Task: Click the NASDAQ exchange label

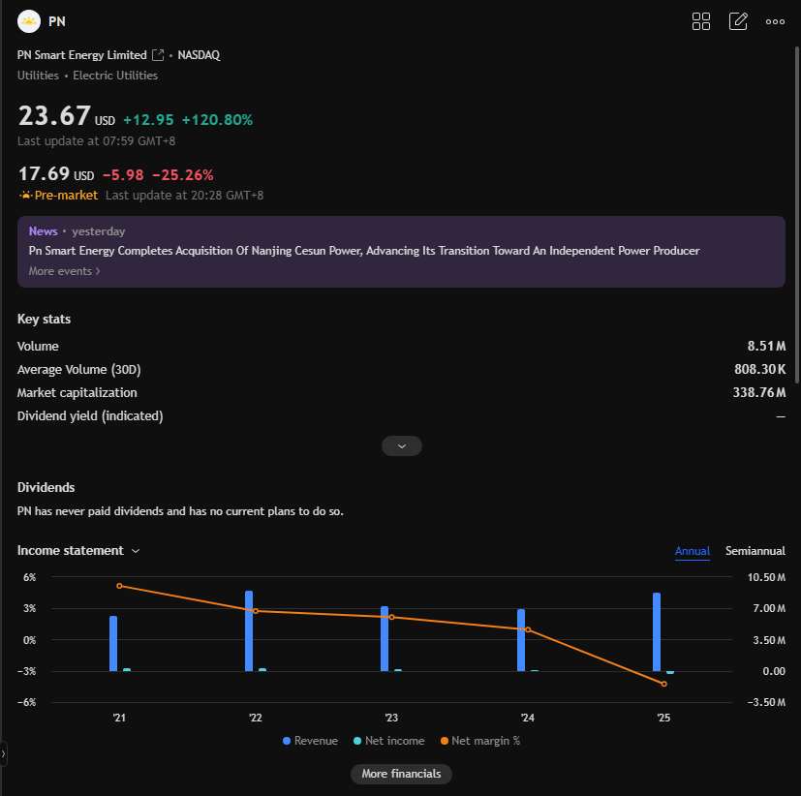Action: [x=199, y=55]
